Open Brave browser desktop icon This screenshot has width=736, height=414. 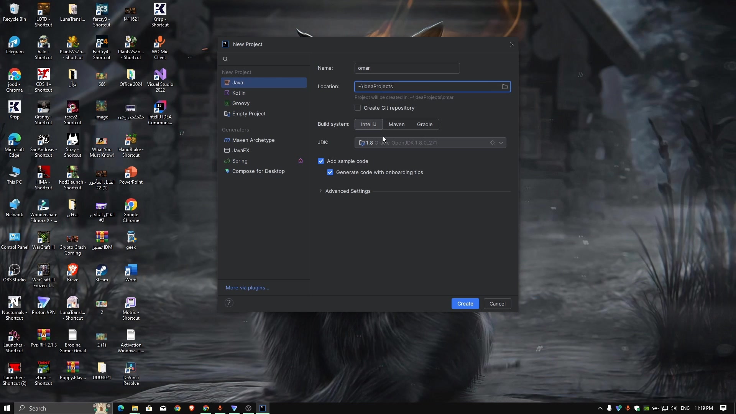pos(72,273)
